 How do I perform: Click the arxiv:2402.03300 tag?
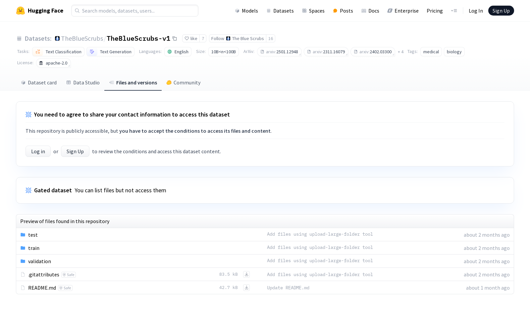click(x=373, y=52)
